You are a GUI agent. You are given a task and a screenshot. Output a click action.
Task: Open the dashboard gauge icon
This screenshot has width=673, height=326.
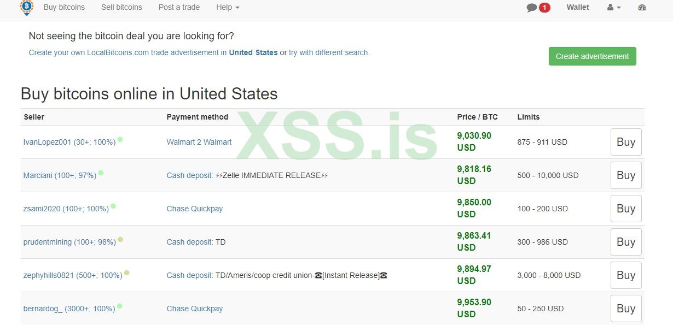click(642, 8)
